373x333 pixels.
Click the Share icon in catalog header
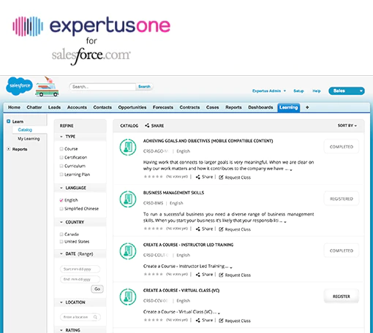point(147,126)
